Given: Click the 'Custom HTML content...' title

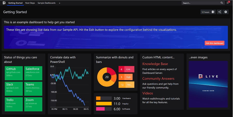Looking at the screenshot, I should coord(159,57).
